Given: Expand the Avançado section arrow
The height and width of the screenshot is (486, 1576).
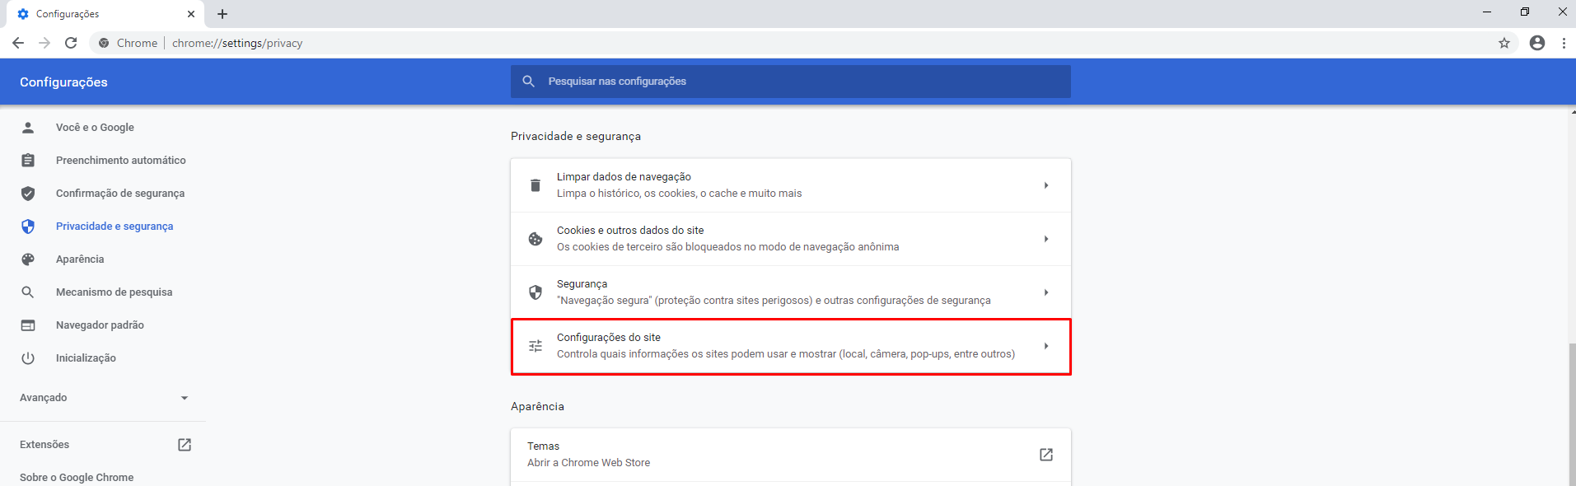Looking at the screenshot, I should point(185,398).
